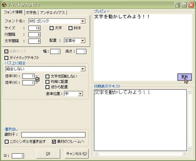Click the text area scroll down arrow
This screenshot has width=196, height=161.
189,148
